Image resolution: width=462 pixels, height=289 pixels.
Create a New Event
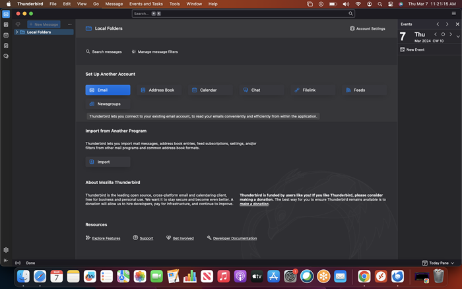[412, 49]
